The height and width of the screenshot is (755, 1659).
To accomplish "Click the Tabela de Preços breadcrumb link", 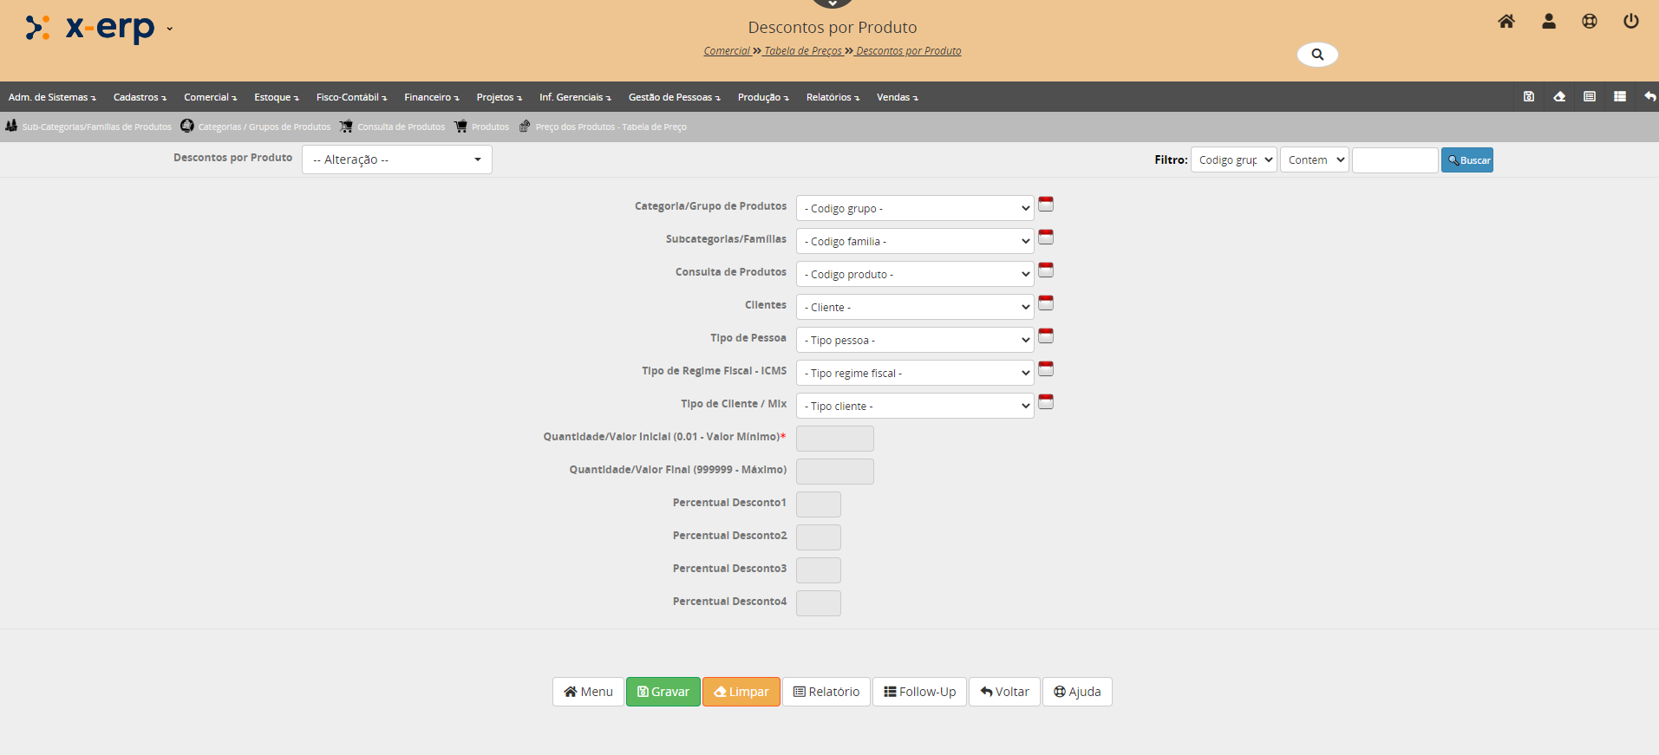I will point(803,51).
